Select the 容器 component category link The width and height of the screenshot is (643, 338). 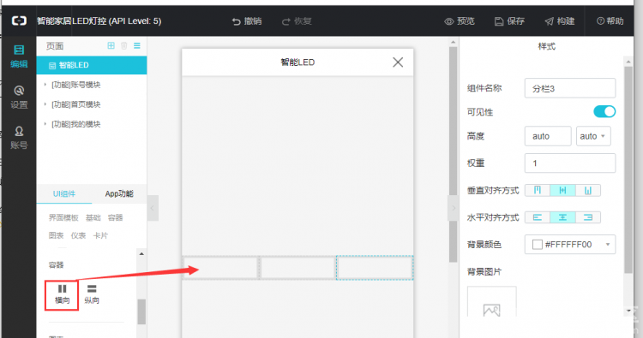[x=115, y=217]
